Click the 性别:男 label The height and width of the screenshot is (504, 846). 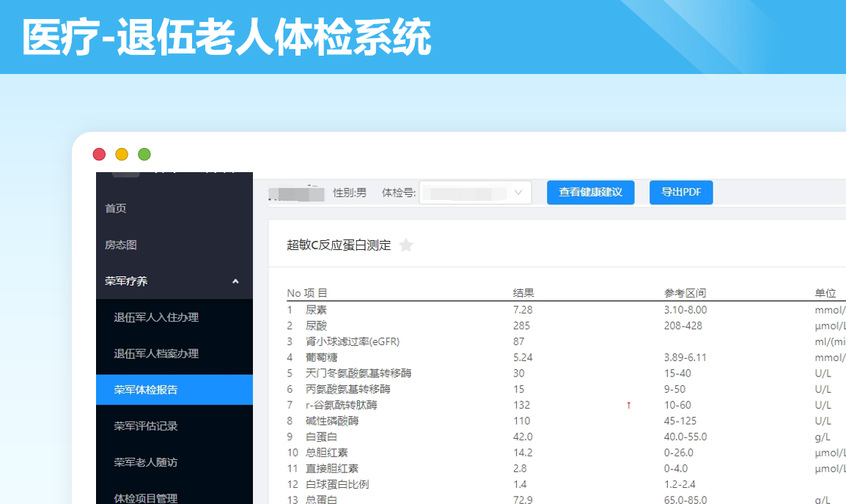[350, 193]
